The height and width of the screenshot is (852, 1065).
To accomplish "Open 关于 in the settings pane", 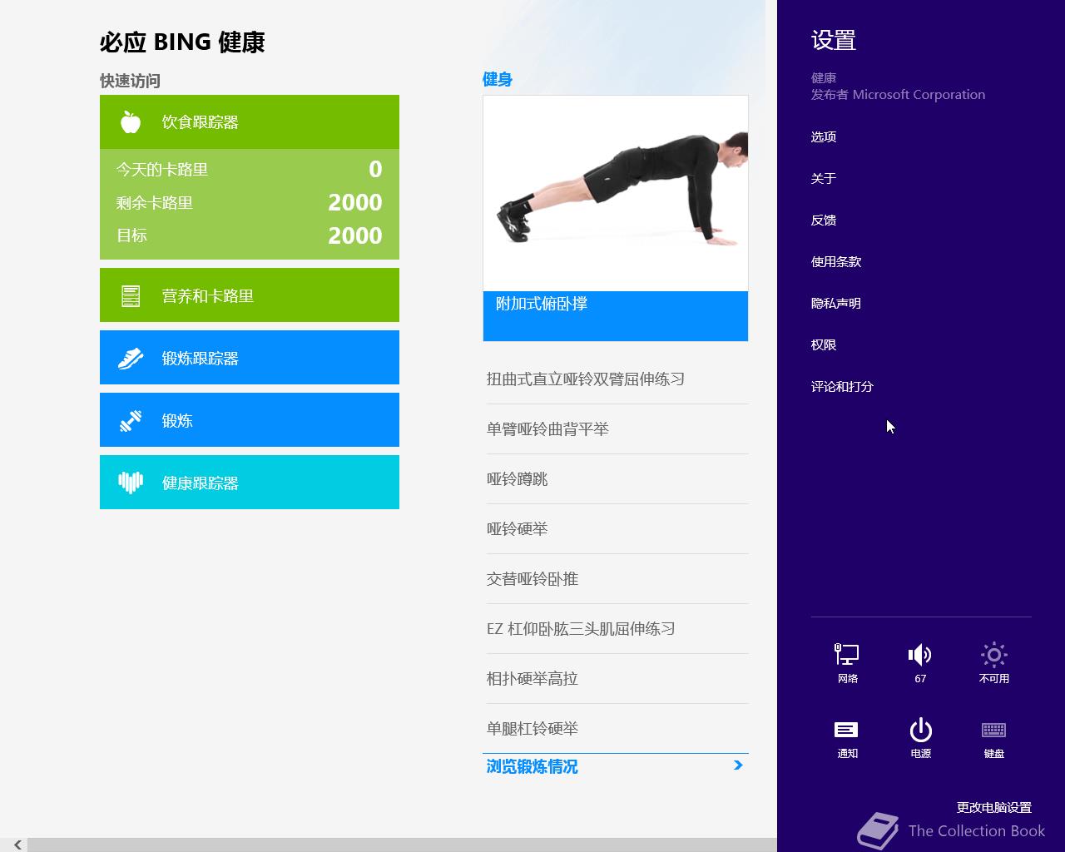I will 824,179.
